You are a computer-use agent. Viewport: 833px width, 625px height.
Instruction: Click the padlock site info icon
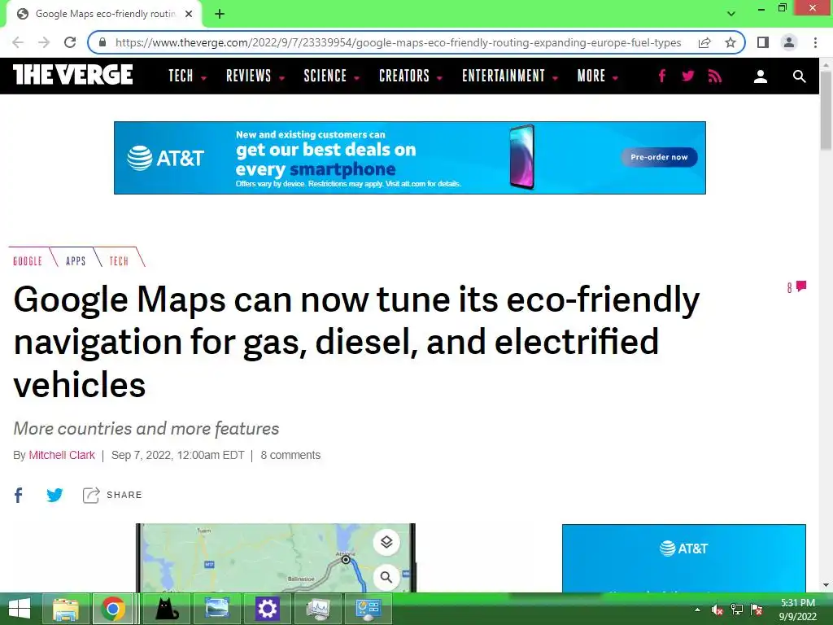point(102,42)
